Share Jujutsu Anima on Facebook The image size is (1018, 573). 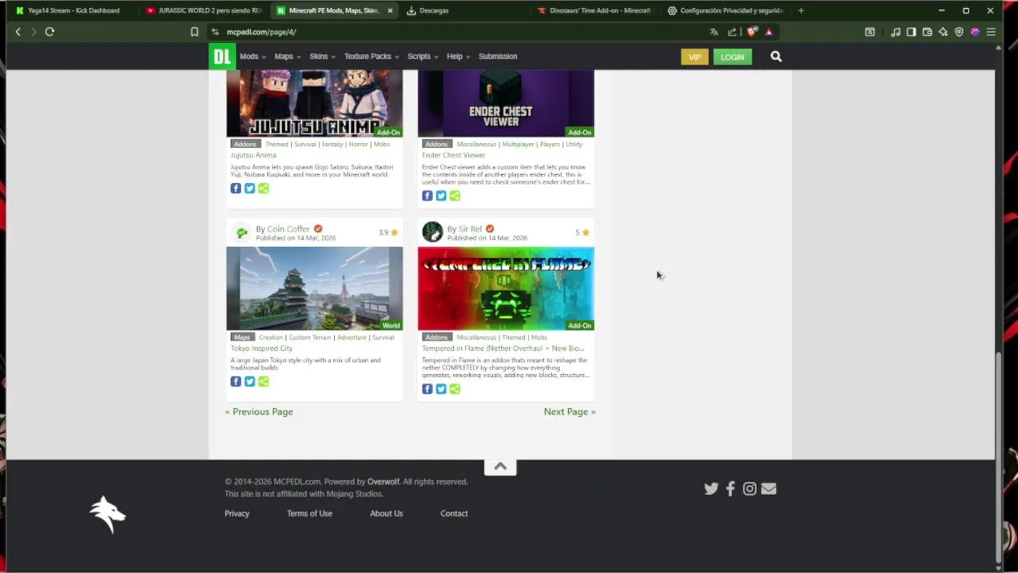(235, 189)
